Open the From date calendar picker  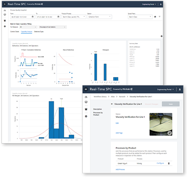pyautogui.click(x=32, y=17)
